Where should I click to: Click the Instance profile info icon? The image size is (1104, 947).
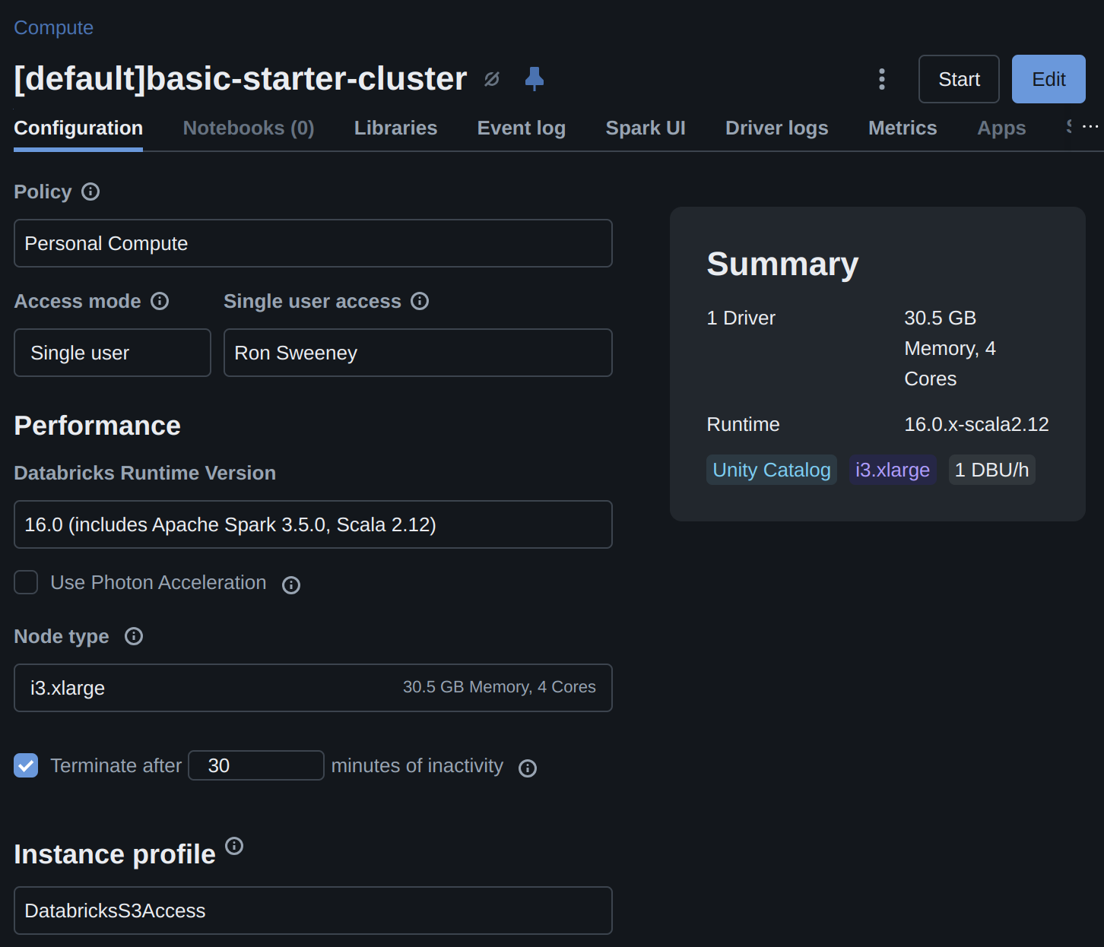click(x=234, y=846)
